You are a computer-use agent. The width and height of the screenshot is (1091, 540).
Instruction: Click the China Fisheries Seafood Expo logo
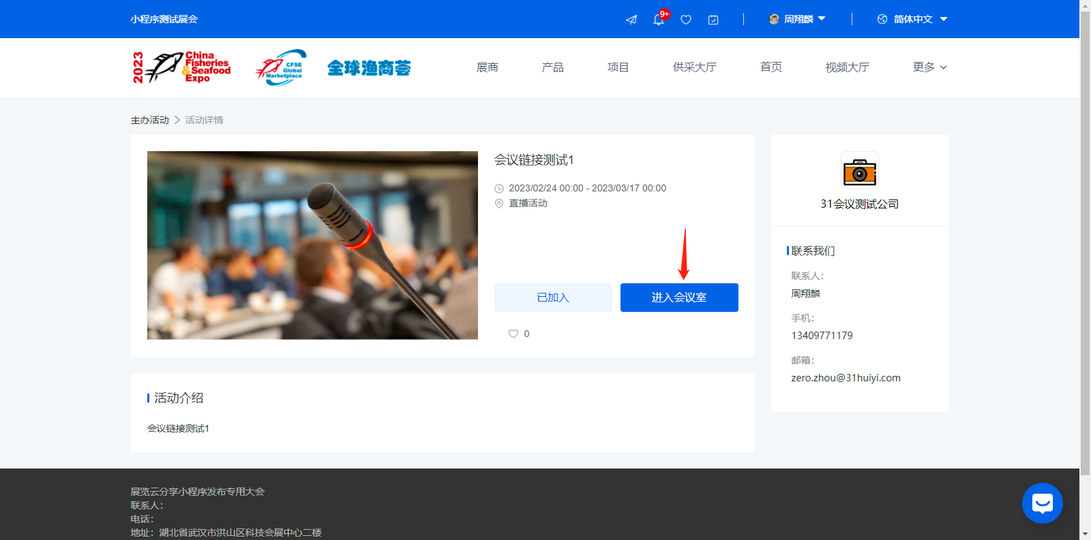tap(181, 67)
